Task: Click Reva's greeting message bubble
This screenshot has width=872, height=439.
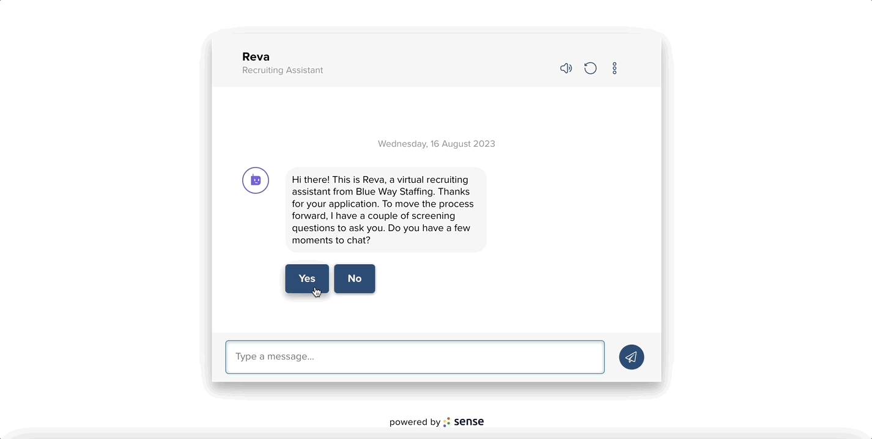Action: click(x=386, y=210)
